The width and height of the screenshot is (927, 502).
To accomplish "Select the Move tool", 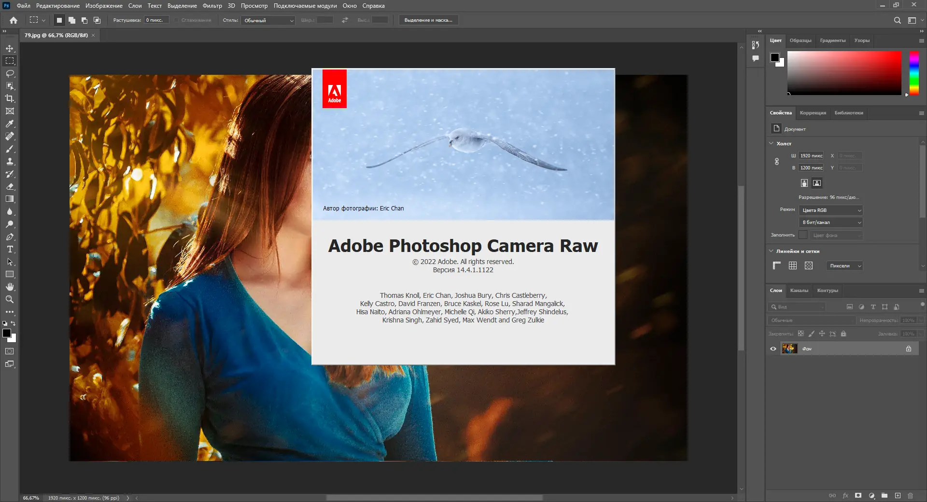I will click(10, 48).
